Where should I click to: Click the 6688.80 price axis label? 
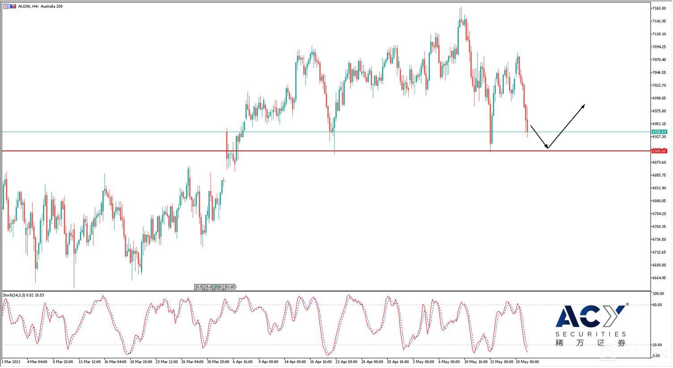[659, 265]
